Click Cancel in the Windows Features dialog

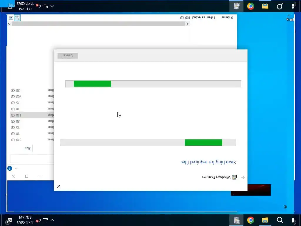tap(68, 56)
